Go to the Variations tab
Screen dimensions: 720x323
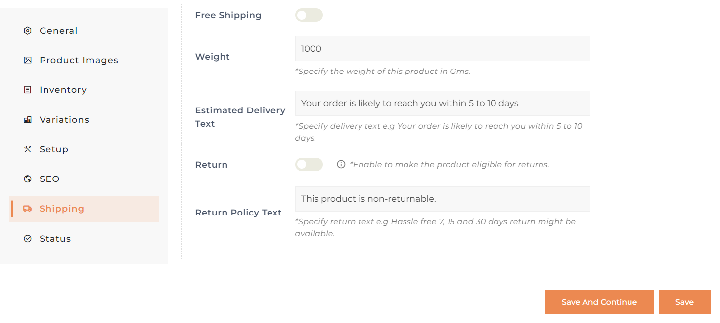click(64, 120)
